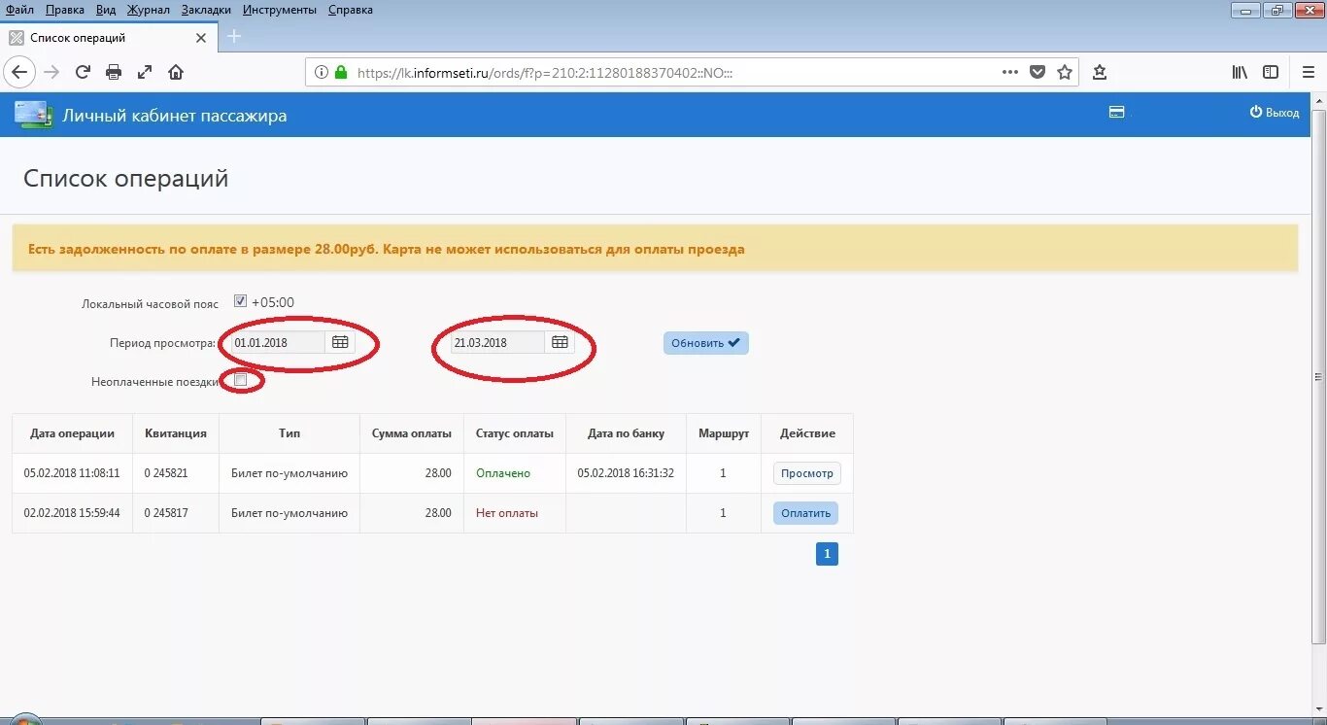This screenshot has height=725, width=1327.
Task: Click the debt warning message banner
Action: [x=655, y=249]
